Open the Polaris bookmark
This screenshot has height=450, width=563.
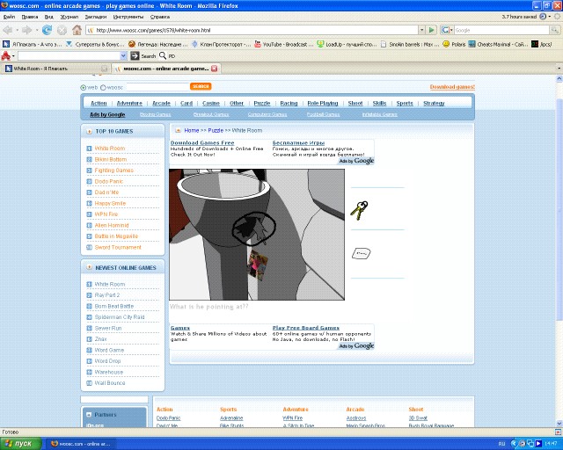point(454,45)
